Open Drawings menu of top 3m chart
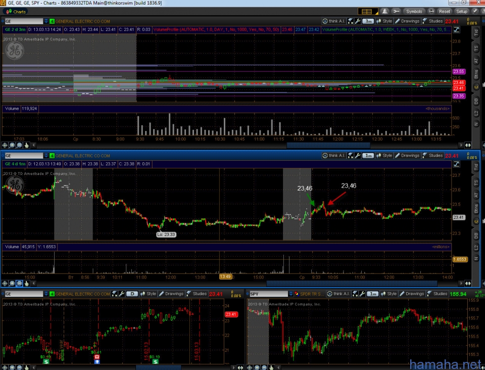This screenshot has height=370, width=485. (407, 21)
